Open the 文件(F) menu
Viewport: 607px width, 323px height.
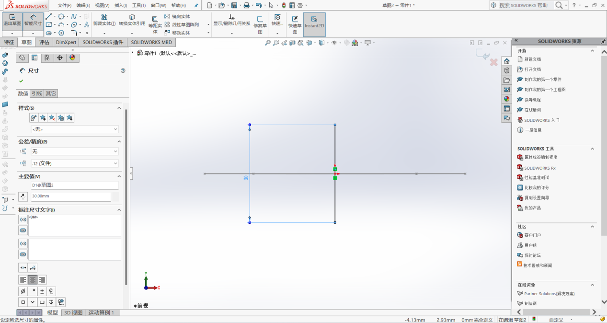[x=65, y=5]
